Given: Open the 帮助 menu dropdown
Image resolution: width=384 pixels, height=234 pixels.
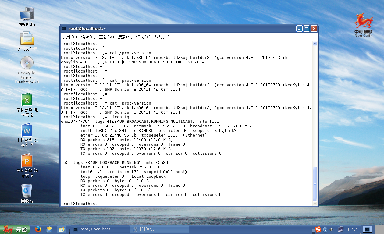Looking at the screenshot, I should (x=163, y=37).
